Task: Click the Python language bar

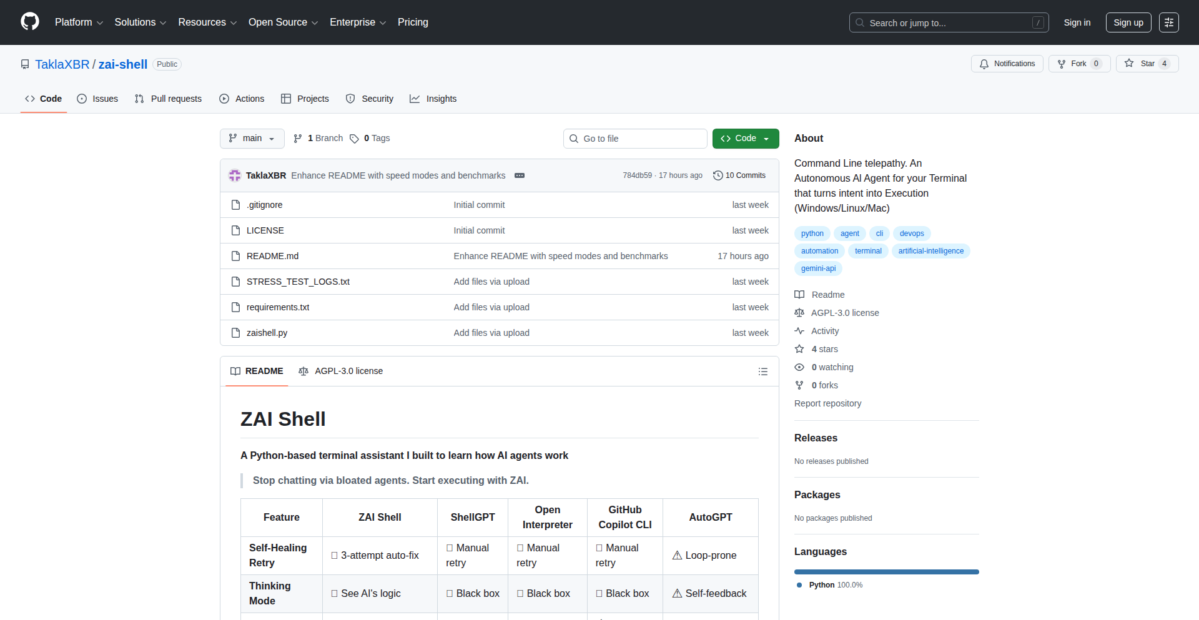Action: point(886,572)
